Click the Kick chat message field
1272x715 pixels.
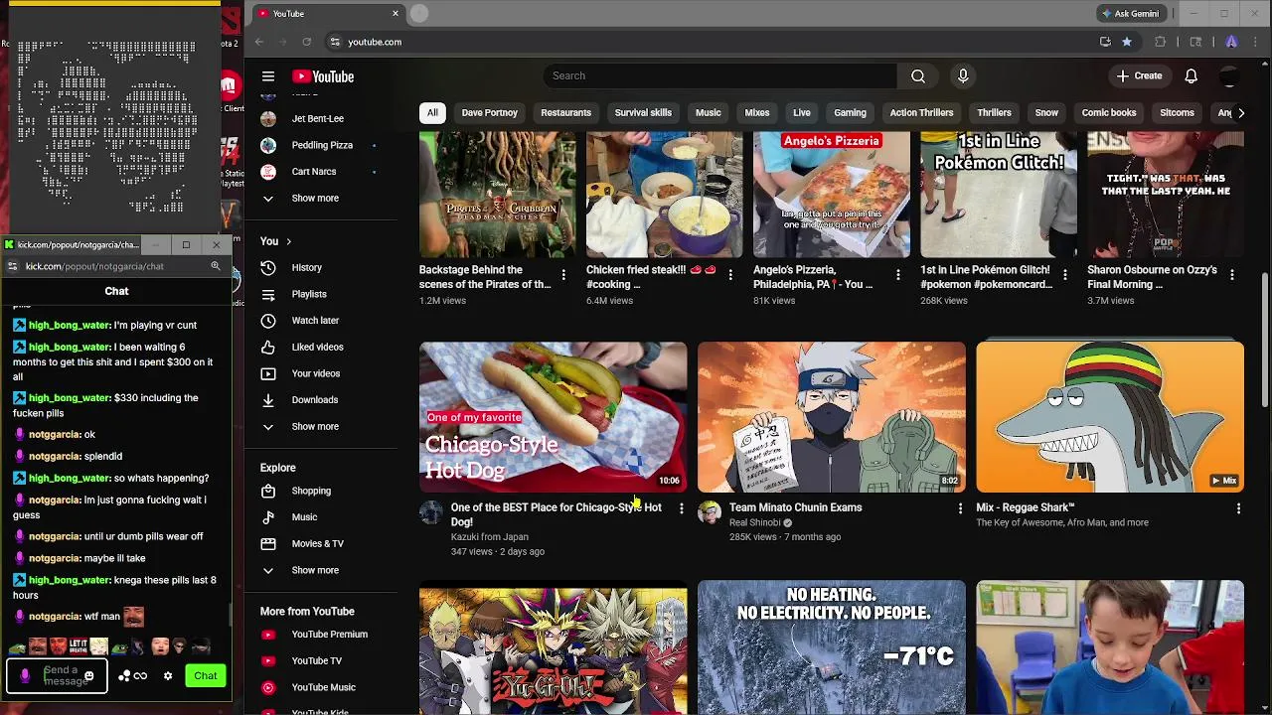(x=58, y=676)
